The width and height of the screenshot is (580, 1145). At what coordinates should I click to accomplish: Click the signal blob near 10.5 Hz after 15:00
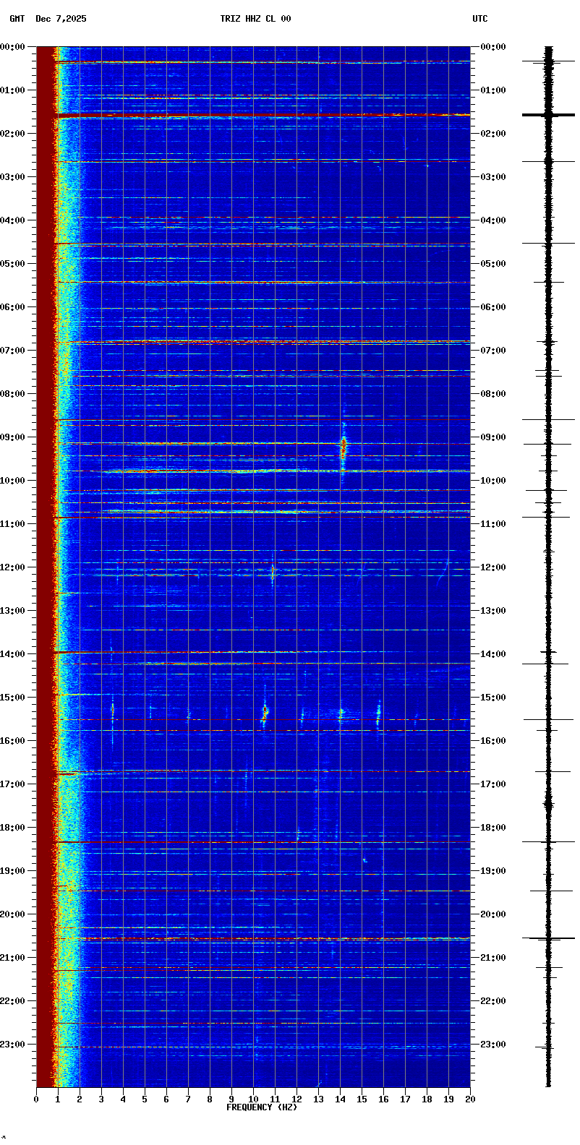tap(265, 713)
